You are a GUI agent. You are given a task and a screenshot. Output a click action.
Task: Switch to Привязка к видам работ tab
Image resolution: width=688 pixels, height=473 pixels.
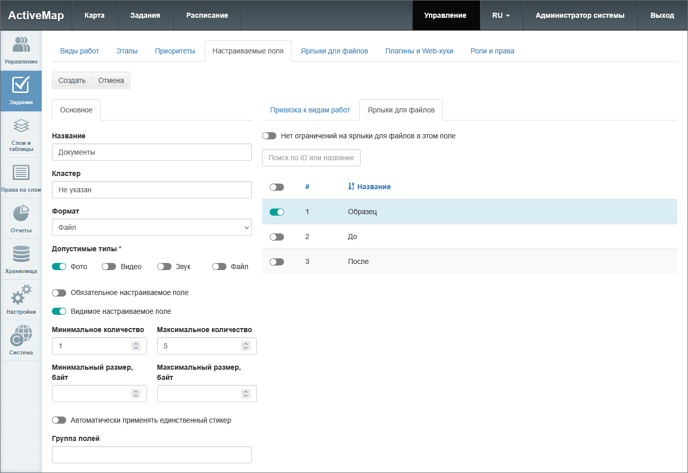pos(310,110)
